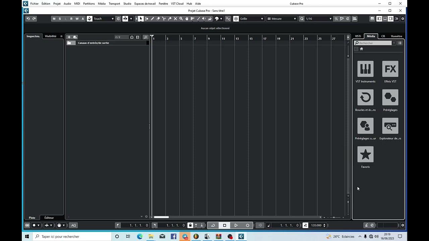Toggle the left zone visibility button

(x=379, y=19)
